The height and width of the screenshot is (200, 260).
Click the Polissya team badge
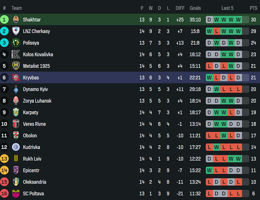click(16, 43)
